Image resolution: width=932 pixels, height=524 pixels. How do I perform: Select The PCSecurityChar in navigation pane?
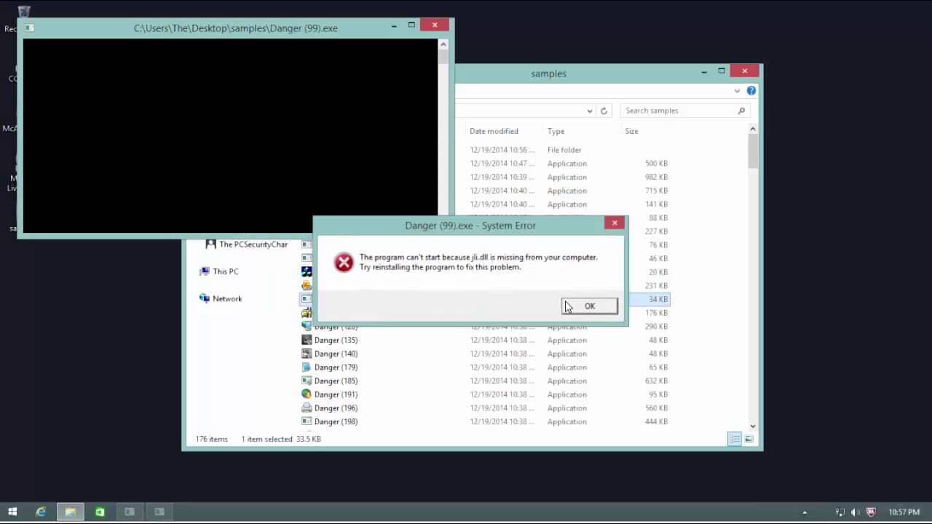click(x=253, y=245)
